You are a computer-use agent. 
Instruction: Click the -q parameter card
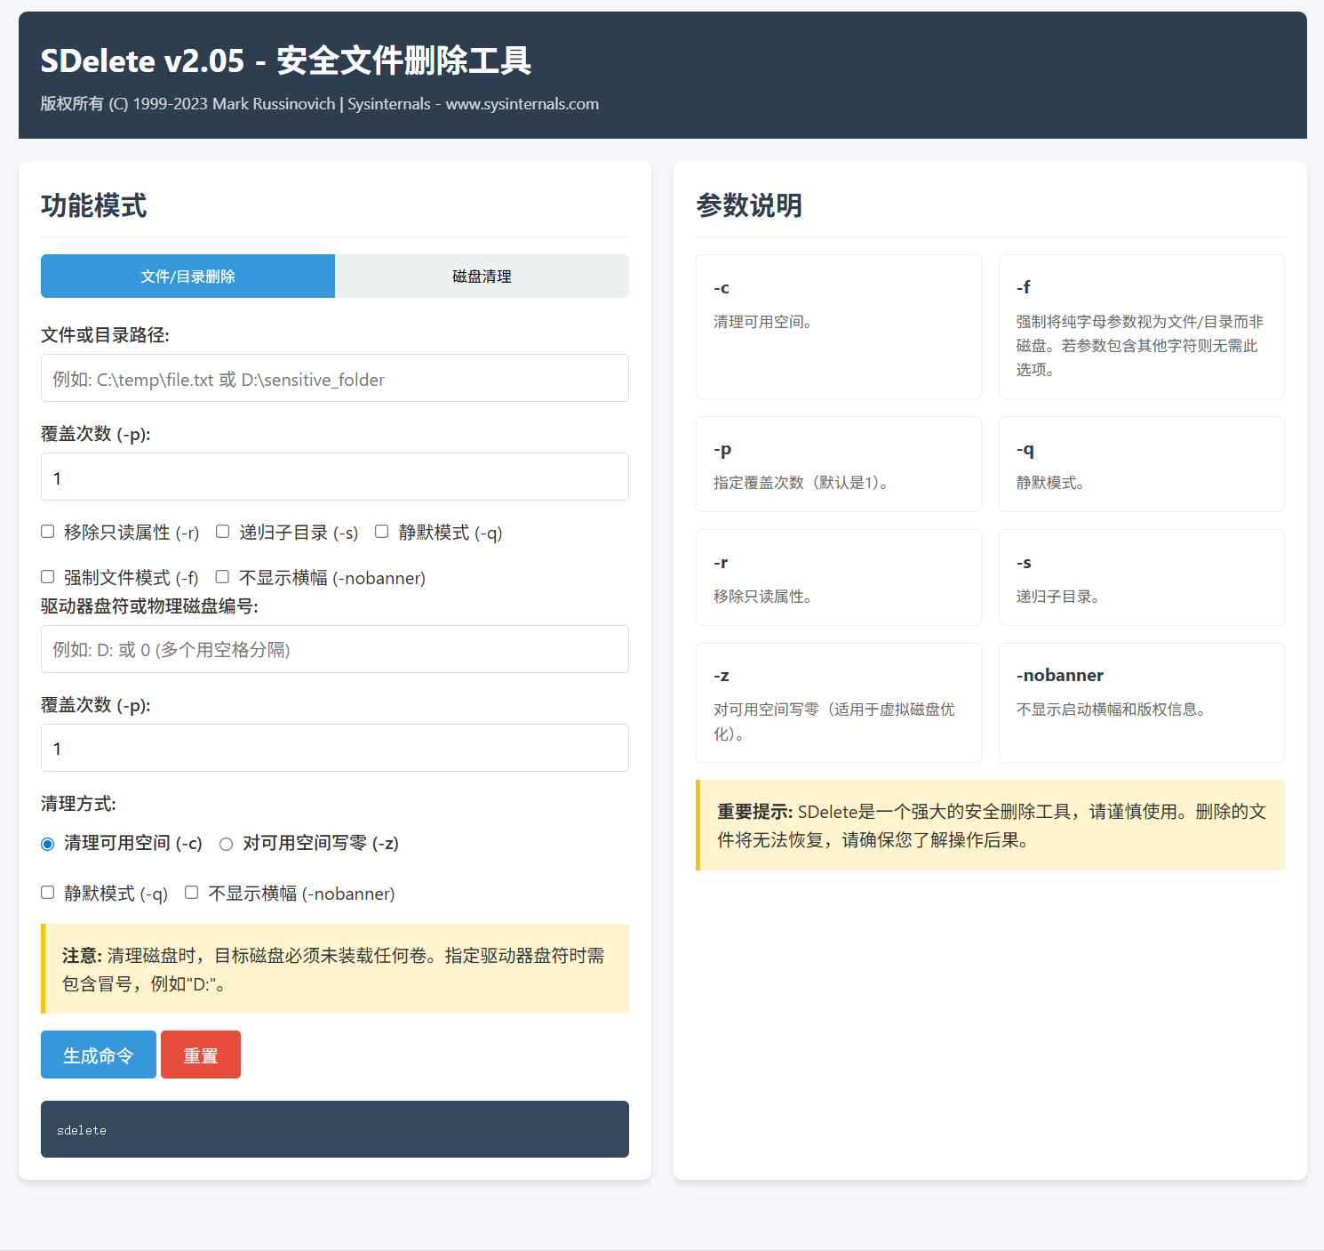(1142, 464)
